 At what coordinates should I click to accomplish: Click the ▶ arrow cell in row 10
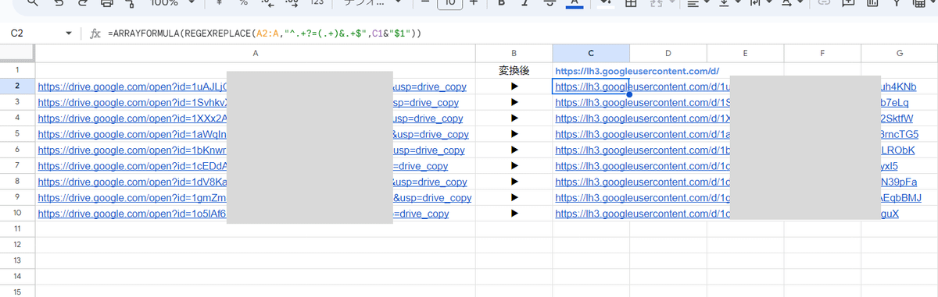514,213
